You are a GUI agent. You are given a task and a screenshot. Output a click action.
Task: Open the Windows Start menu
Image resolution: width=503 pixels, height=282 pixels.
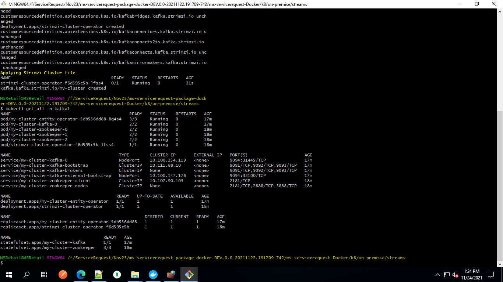coord(8,274)
